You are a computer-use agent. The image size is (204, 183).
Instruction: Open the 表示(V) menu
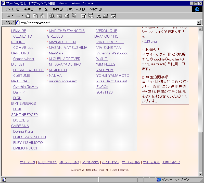pos(43,9)
